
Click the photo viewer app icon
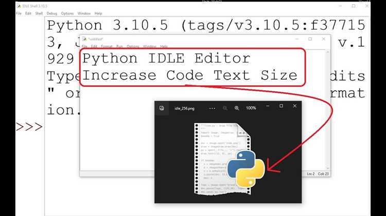(162, 108)
